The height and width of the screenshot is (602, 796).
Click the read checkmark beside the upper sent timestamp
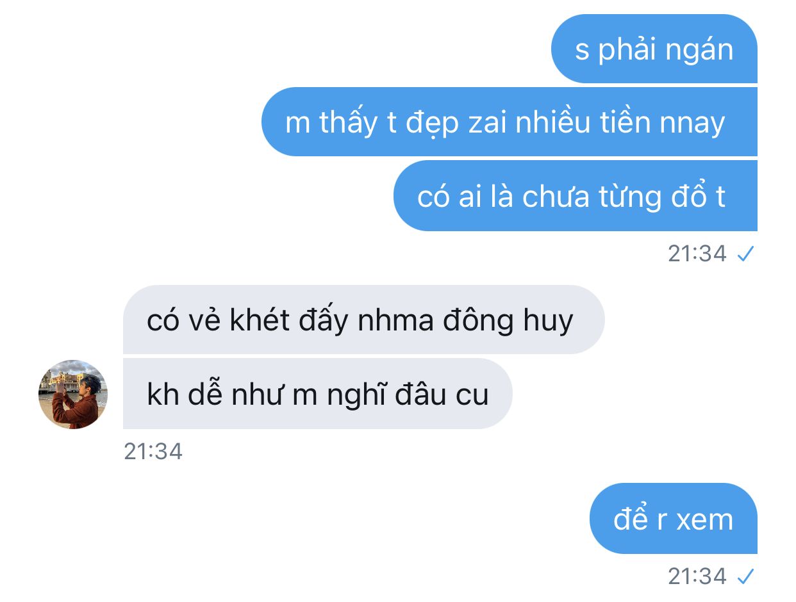745,254
